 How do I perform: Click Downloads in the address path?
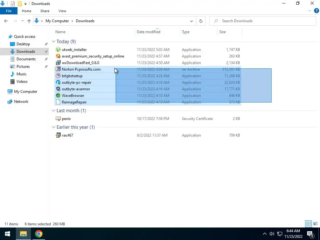click(85, 21)
